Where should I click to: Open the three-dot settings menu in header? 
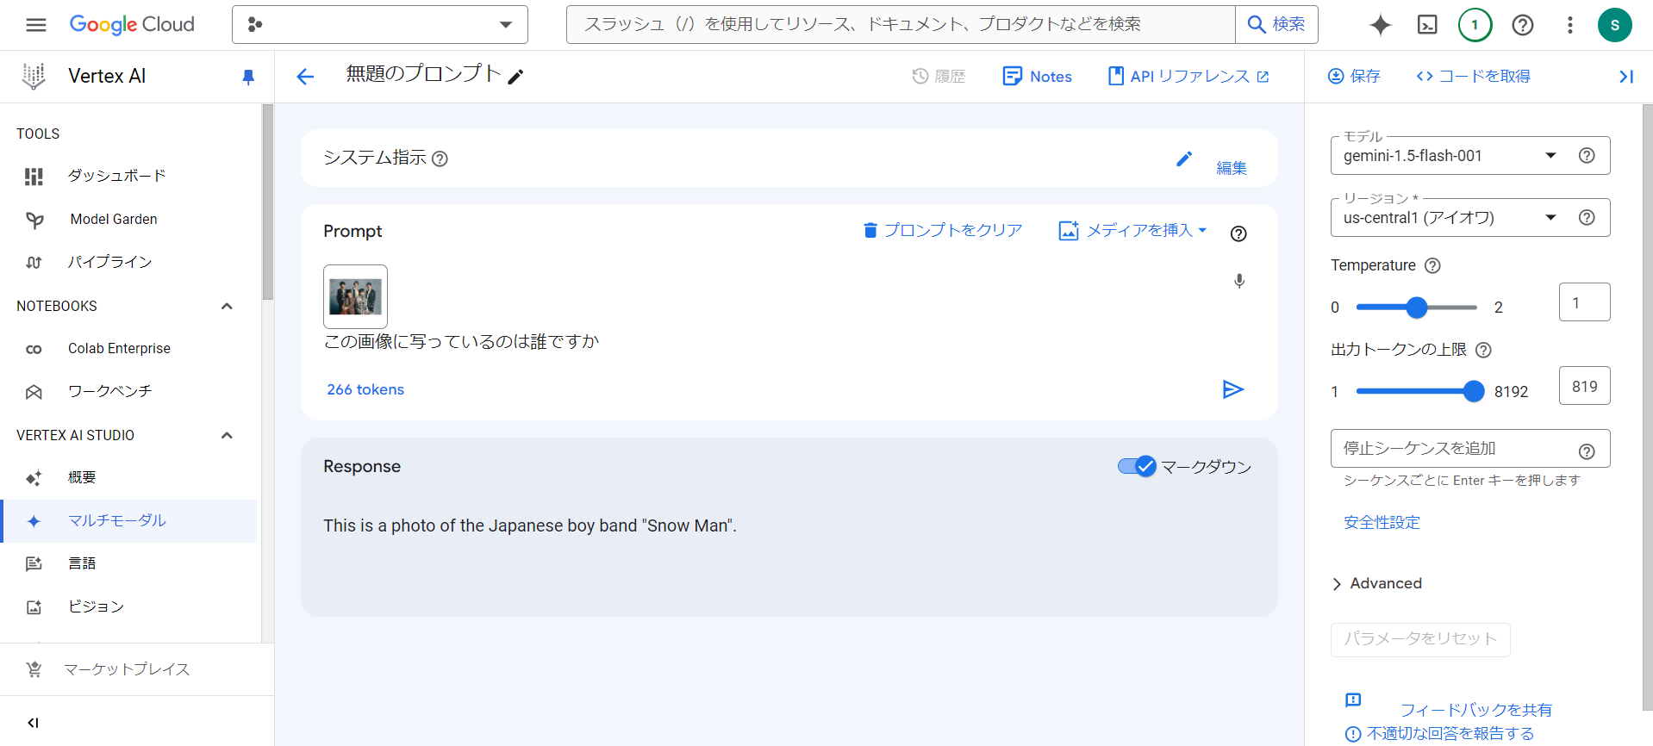click(x=1570, y=25)
